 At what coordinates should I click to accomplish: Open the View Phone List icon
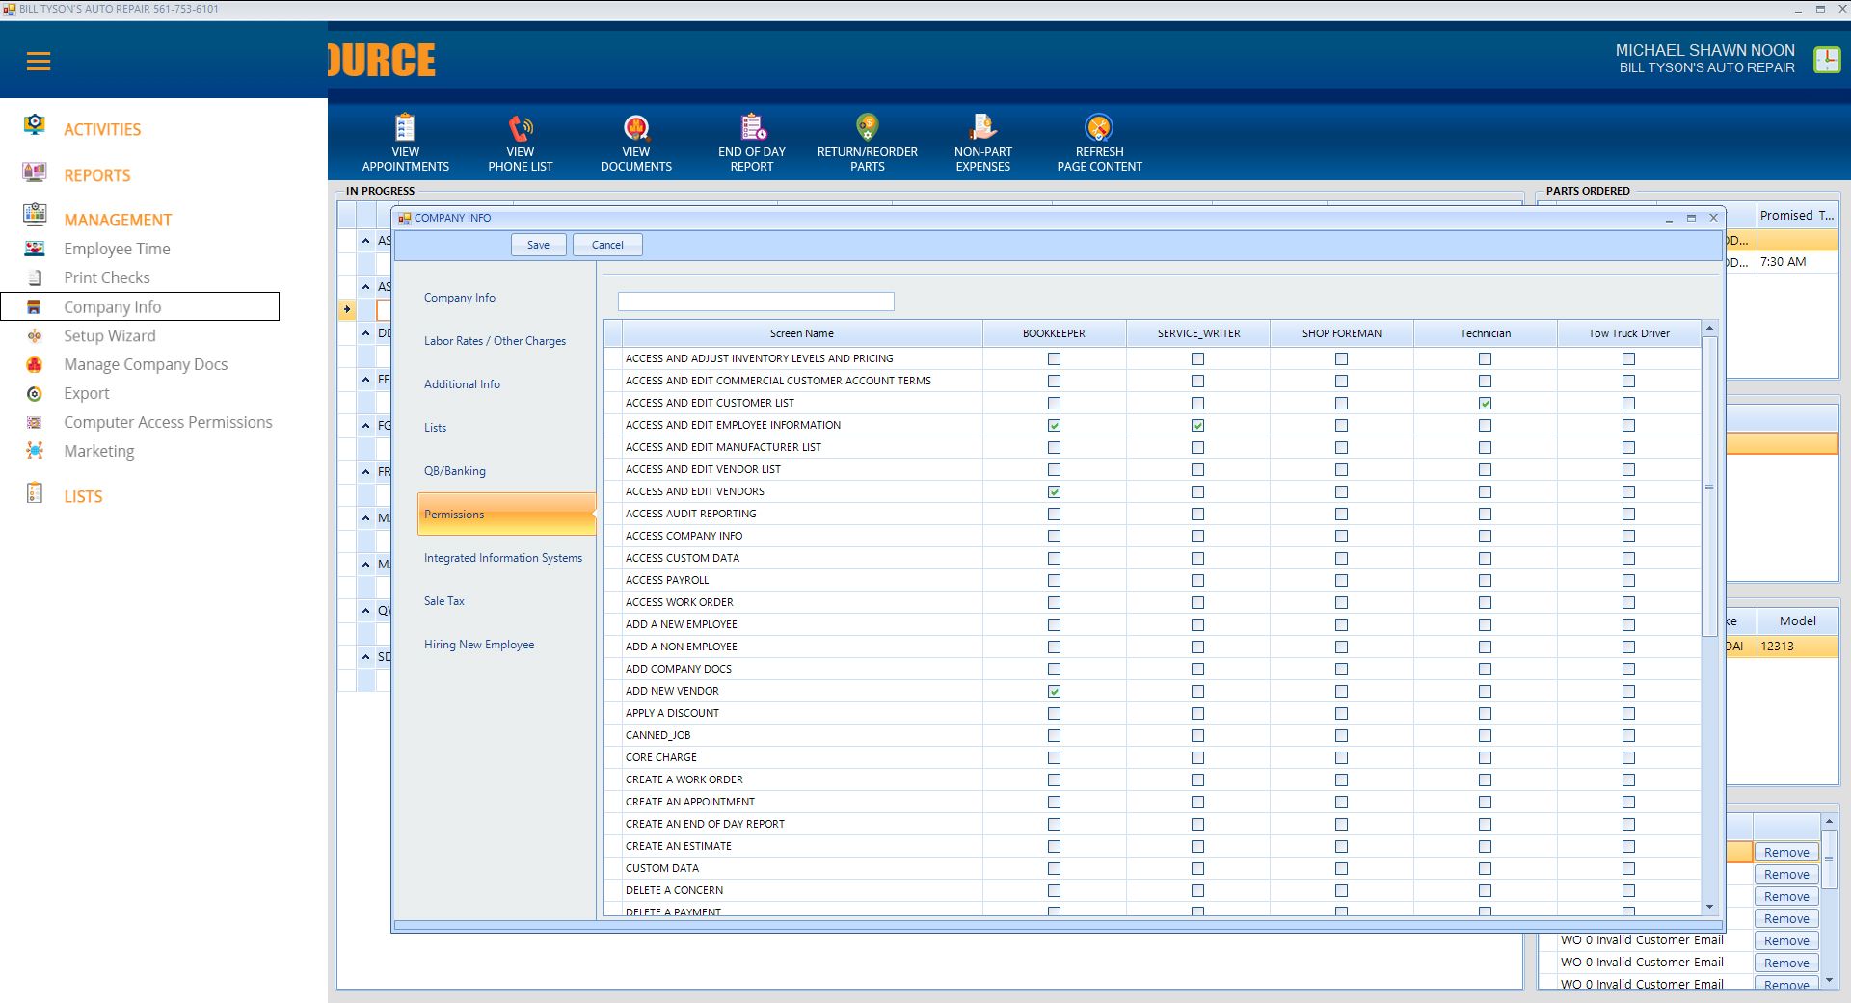[x=521, y=128]
